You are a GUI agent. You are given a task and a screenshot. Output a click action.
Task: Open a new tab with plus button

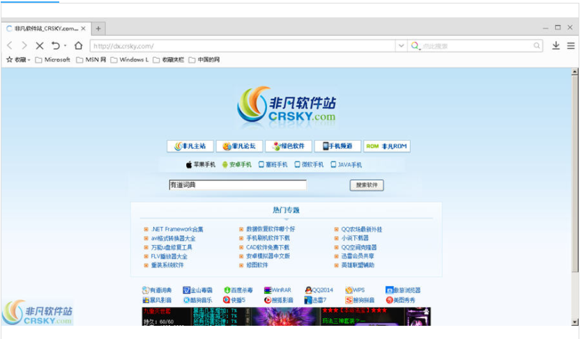click(x=98, y=29)
